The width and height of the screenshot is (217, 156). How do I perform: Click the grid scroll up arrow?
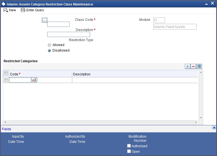point(201,72)
